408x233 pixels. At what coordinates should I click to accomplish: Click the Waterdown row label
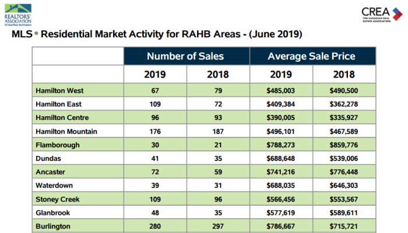click(x=55, y=185)
